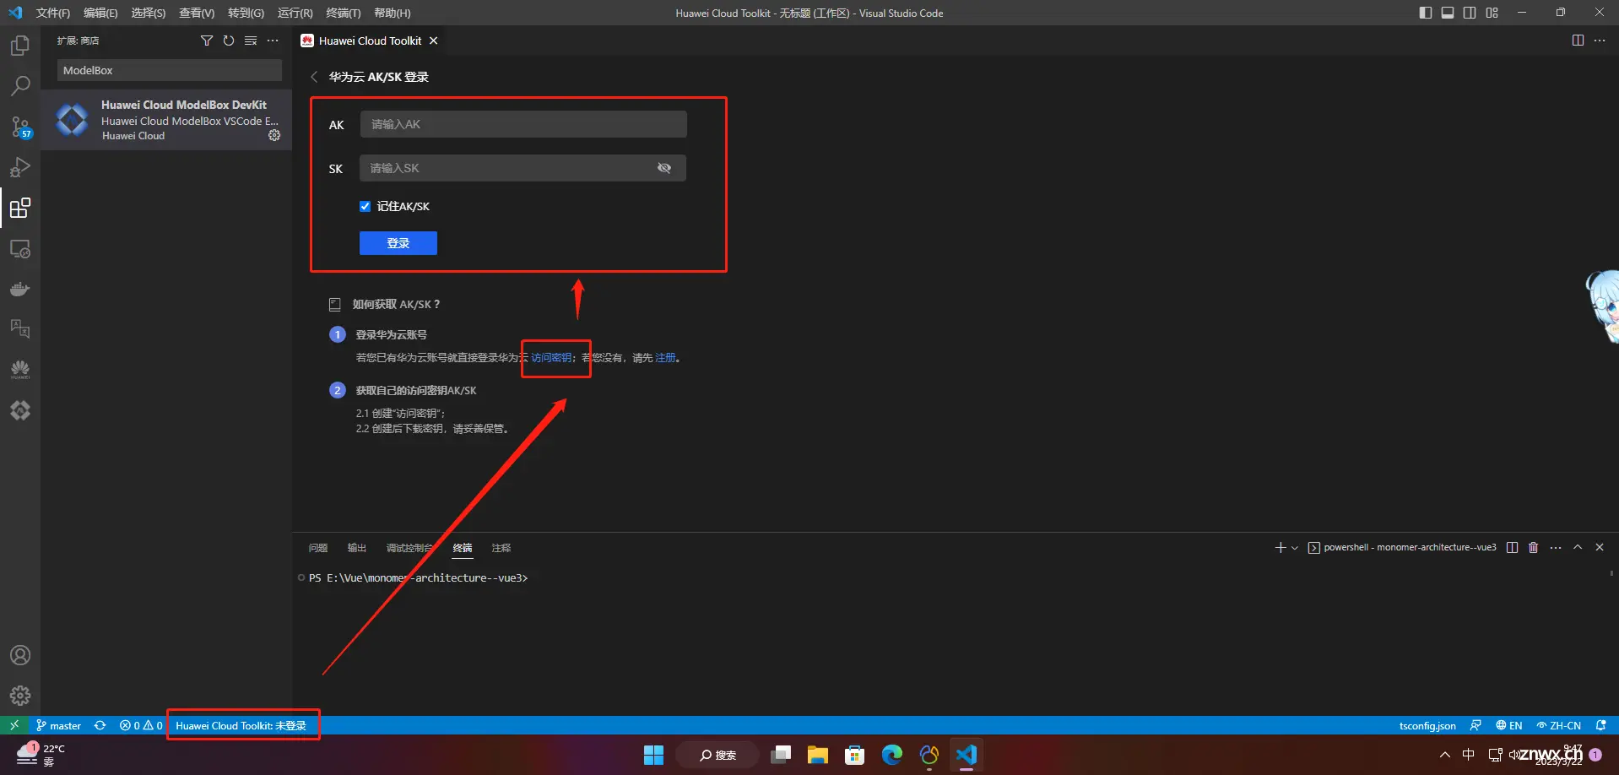Open the Remote Explorer activity bar icon
Viewport: 1619px width, 775px height.
coord(20,249)
